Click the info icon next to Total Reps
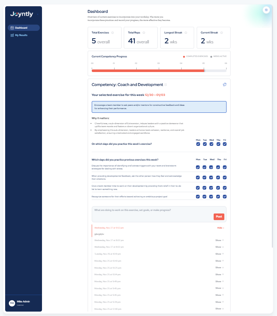Image resolution: width=277 pixels, height=316 pixels. pyautogui.click(x=144, y=33)
